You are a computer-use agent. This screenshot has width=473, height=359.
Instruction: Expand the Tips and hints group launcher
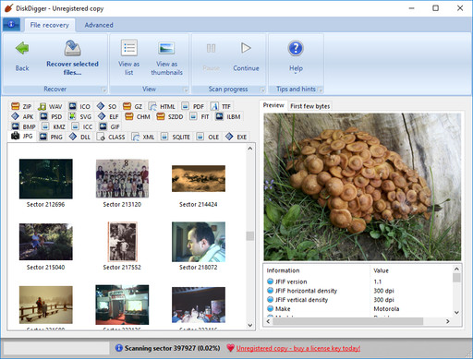tap(321, 90)
